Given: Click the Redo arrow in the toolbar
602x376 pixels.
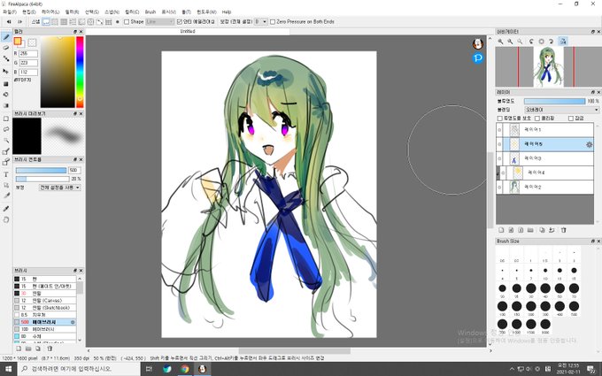Looking at the screenshot, I should point(19,22).
